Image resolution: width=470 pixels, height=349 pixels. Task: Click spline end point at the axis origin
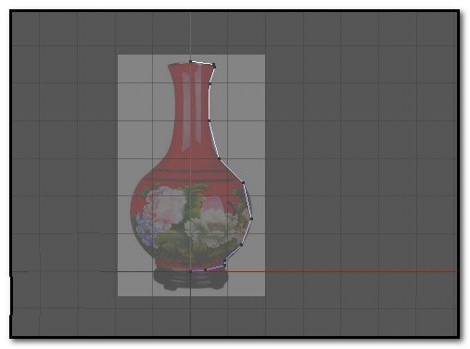click(x=191, y=271)
